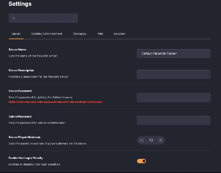Viewport: 221px width, 173px height.
Task: Click the Server Description label
Action: (21, 70)
